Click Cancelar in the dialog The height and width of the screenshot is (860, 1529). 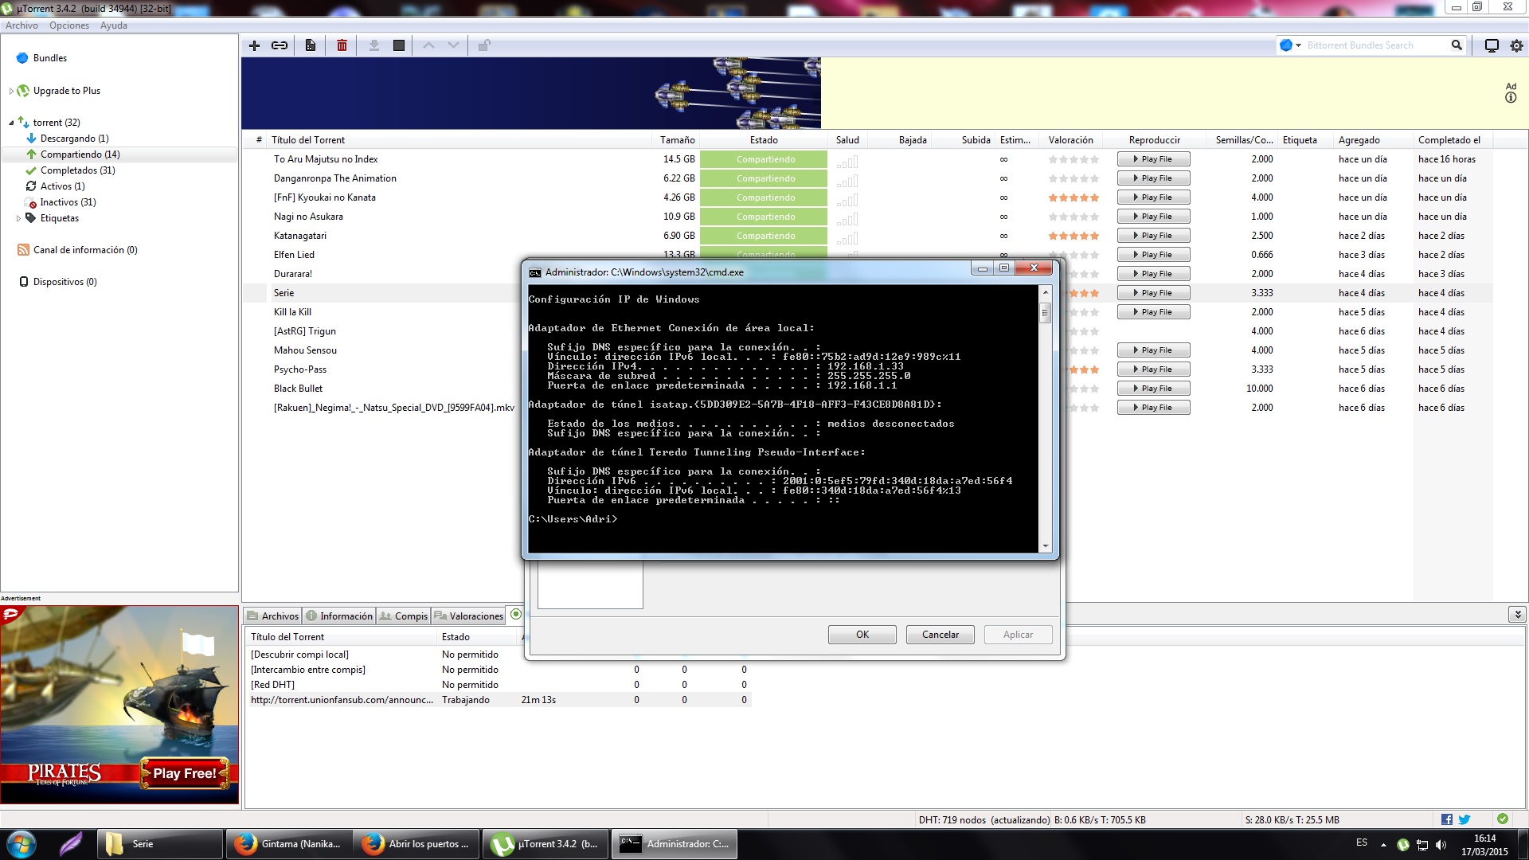point(940,635)
